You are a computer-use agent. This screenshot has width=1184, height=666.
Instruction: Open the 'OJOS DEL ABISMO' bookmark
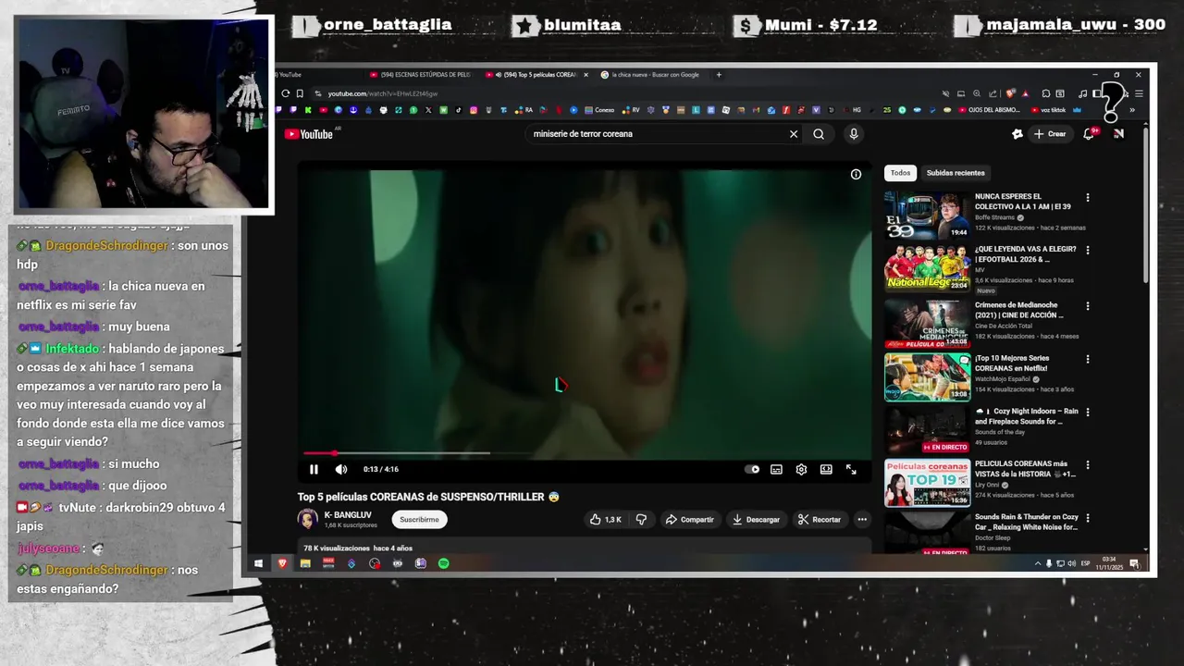click(x=989, y=110)
